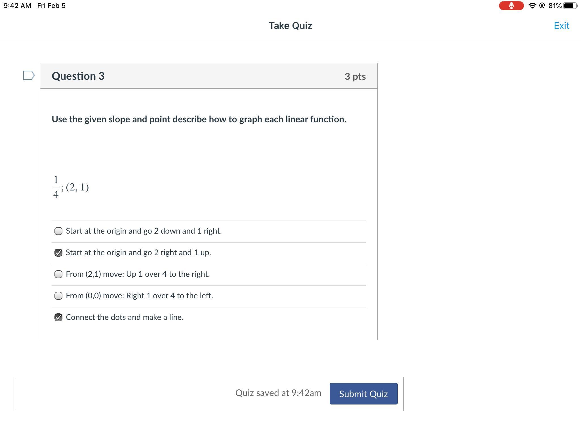Check 'go 2 down and 1 right' option
This screenshot has height=436, width=581.
[x=58, y=231]
